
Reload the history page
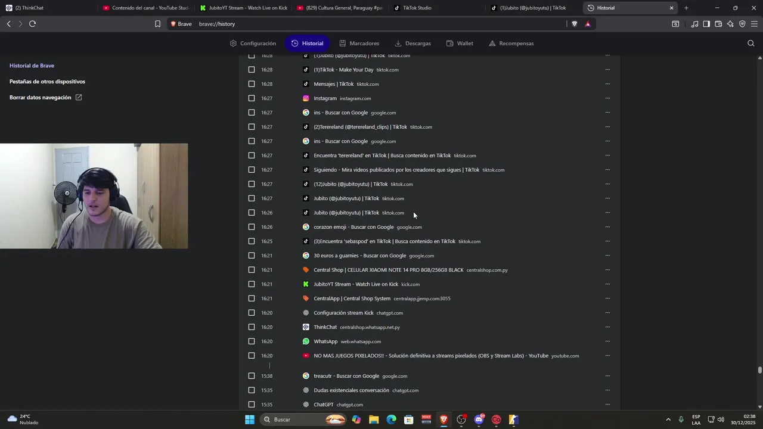[x=32, y=24]
